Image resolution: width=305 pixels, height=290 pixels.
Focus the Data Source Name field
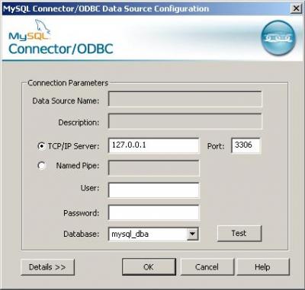pos(185,99)
